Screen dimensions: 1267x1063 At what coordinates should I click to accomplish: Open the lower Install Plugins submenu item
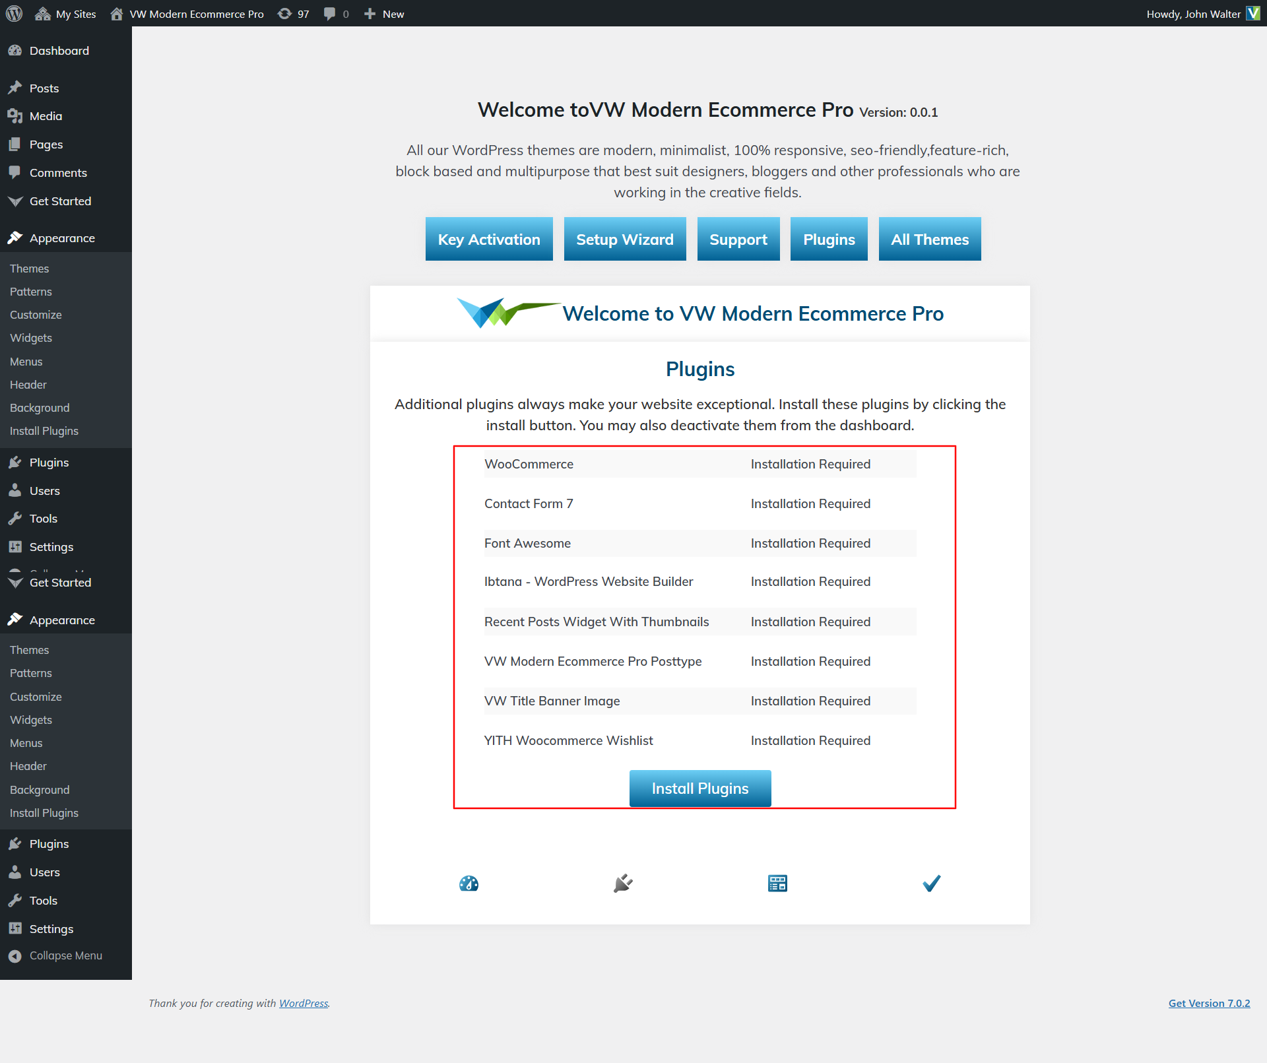pyautogui.click(x=44, y=813)
